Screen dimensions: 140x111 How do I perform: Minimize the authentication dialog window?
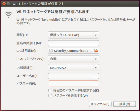8,4
